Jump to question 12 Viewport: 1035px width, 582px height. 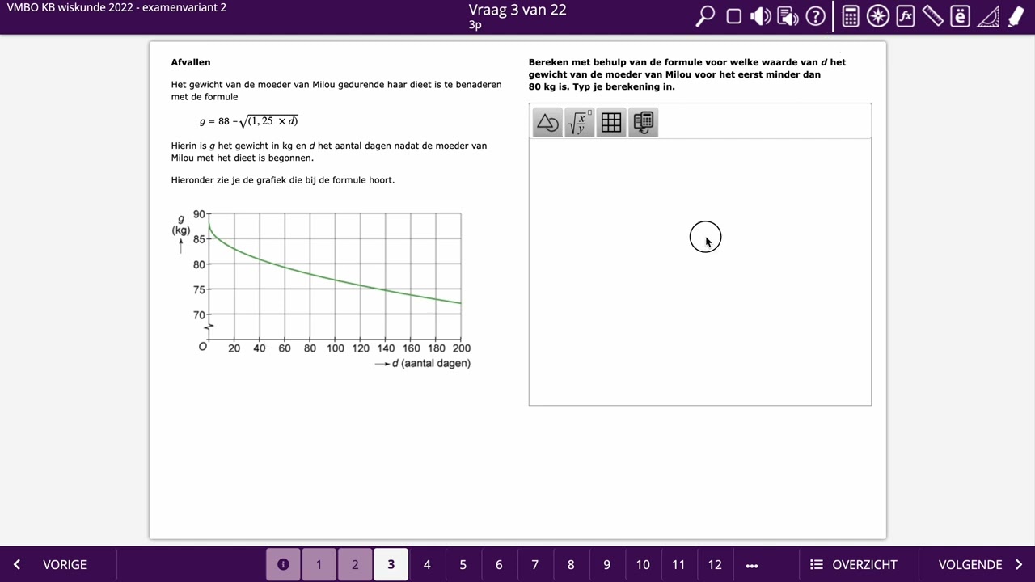coord(715,564)
